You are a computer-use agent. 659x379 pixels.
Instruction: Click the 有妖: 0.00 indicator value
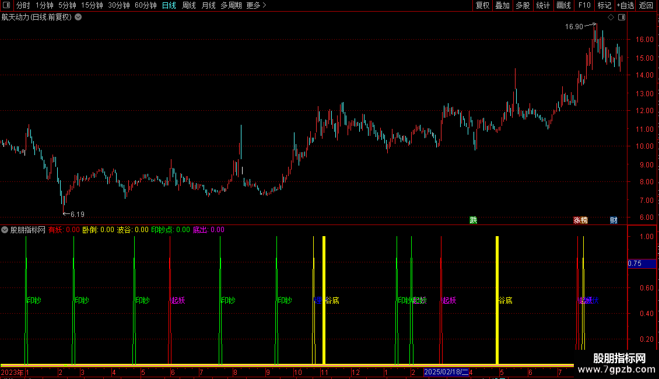pos(64,230)
